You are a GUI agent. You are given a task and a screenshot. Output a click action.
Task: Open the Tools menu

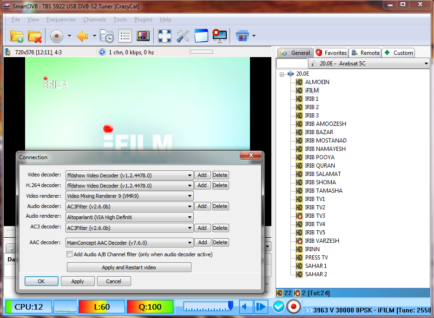tap(120, 19)
